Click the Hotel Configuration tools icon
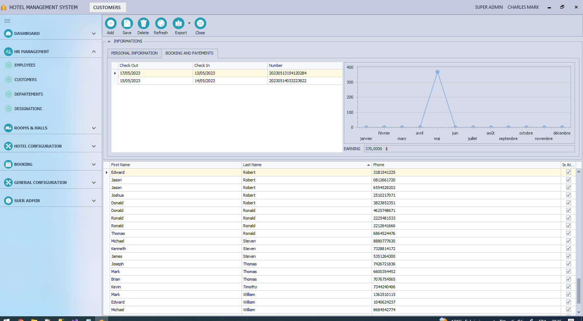The height and width of the screenshot is (321, 583). (x=8, y=146)
